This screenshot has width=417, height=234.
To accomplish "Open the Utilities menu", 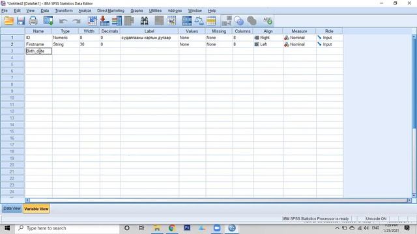I will 155,10.
